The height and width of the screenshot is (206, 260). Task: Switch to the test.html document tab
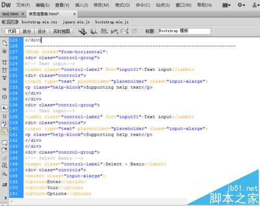[10, 14]
